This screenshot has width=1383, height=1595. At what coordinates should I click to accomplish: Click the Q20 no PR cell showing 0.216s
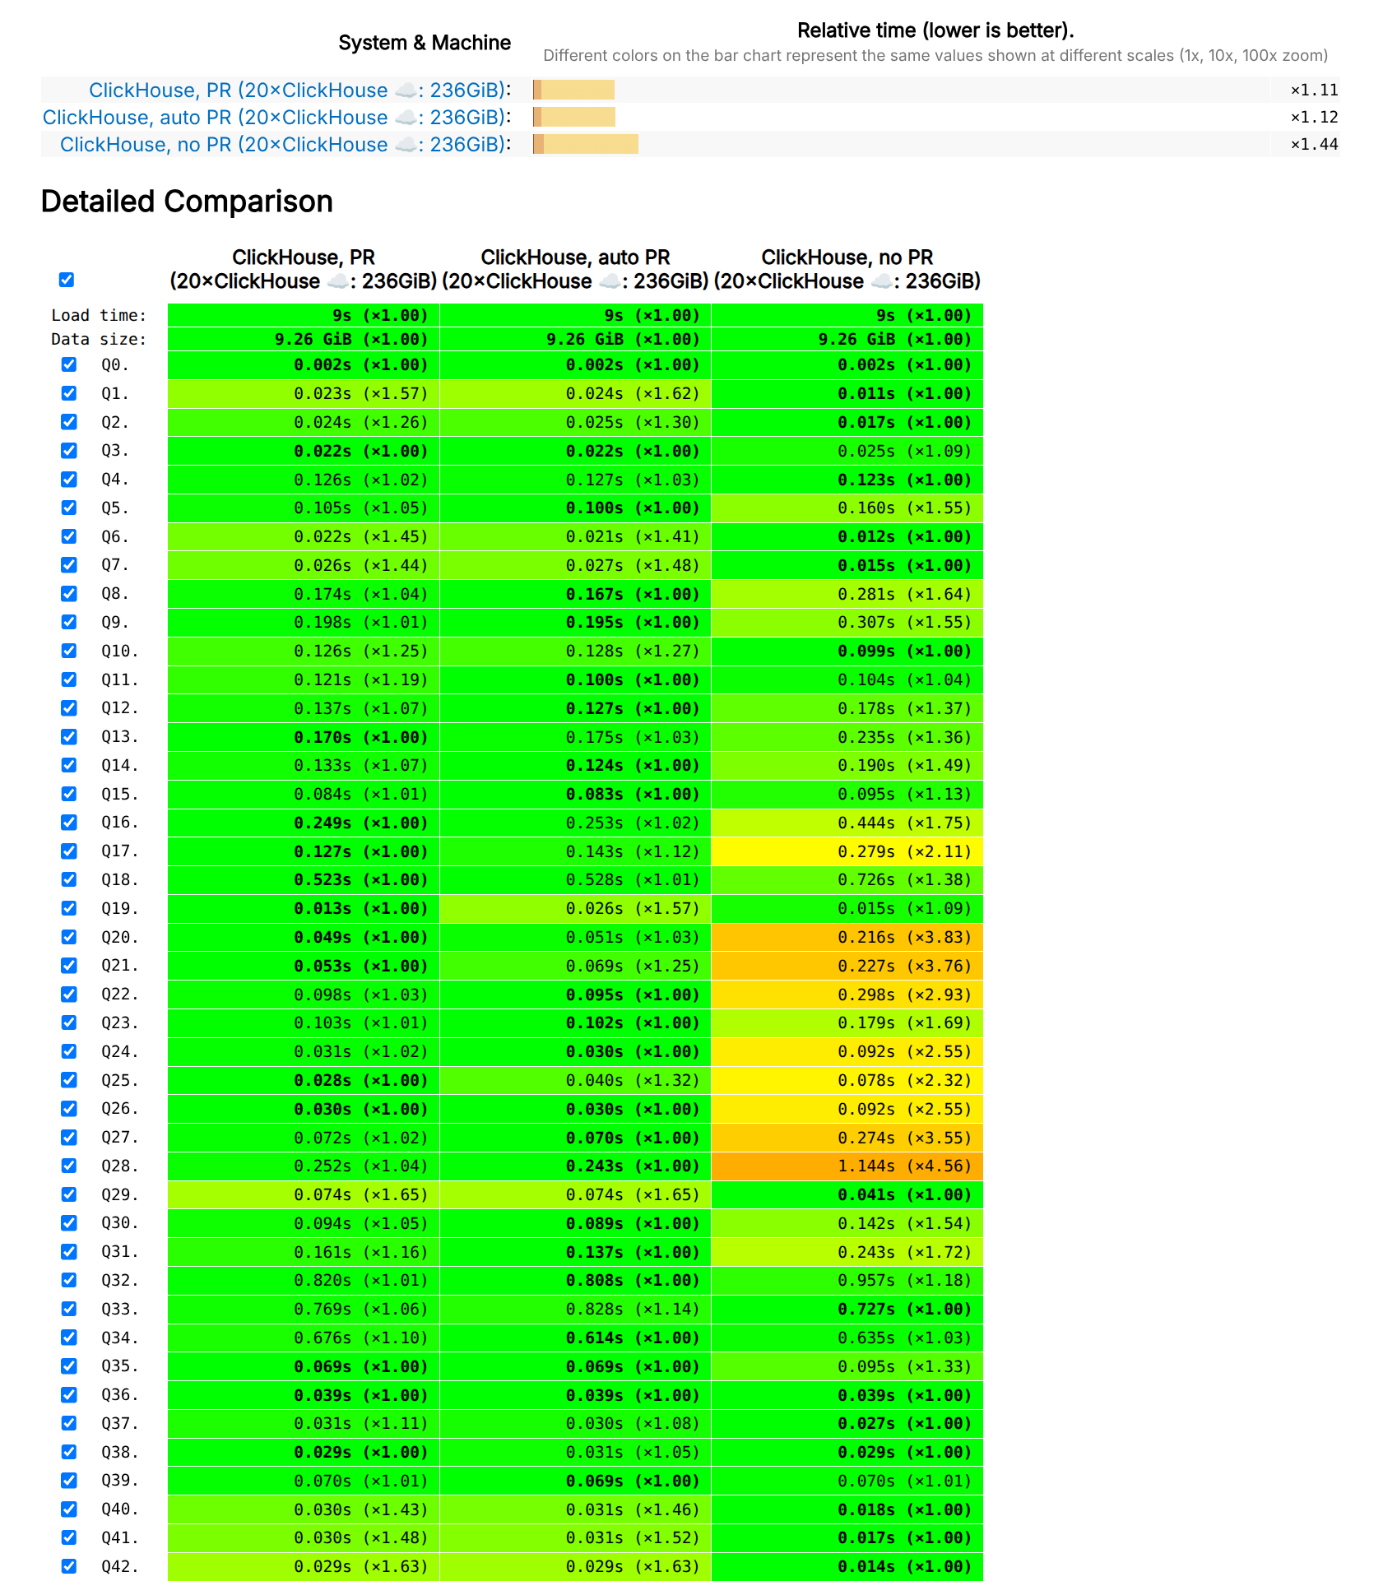pos(847,937)
